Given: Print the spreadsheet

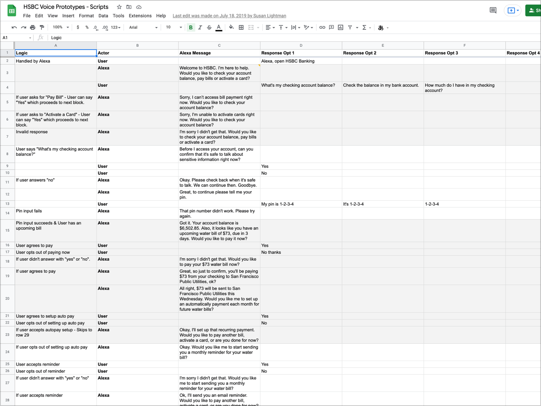Looking at the screenshot, I should [33, 27].
